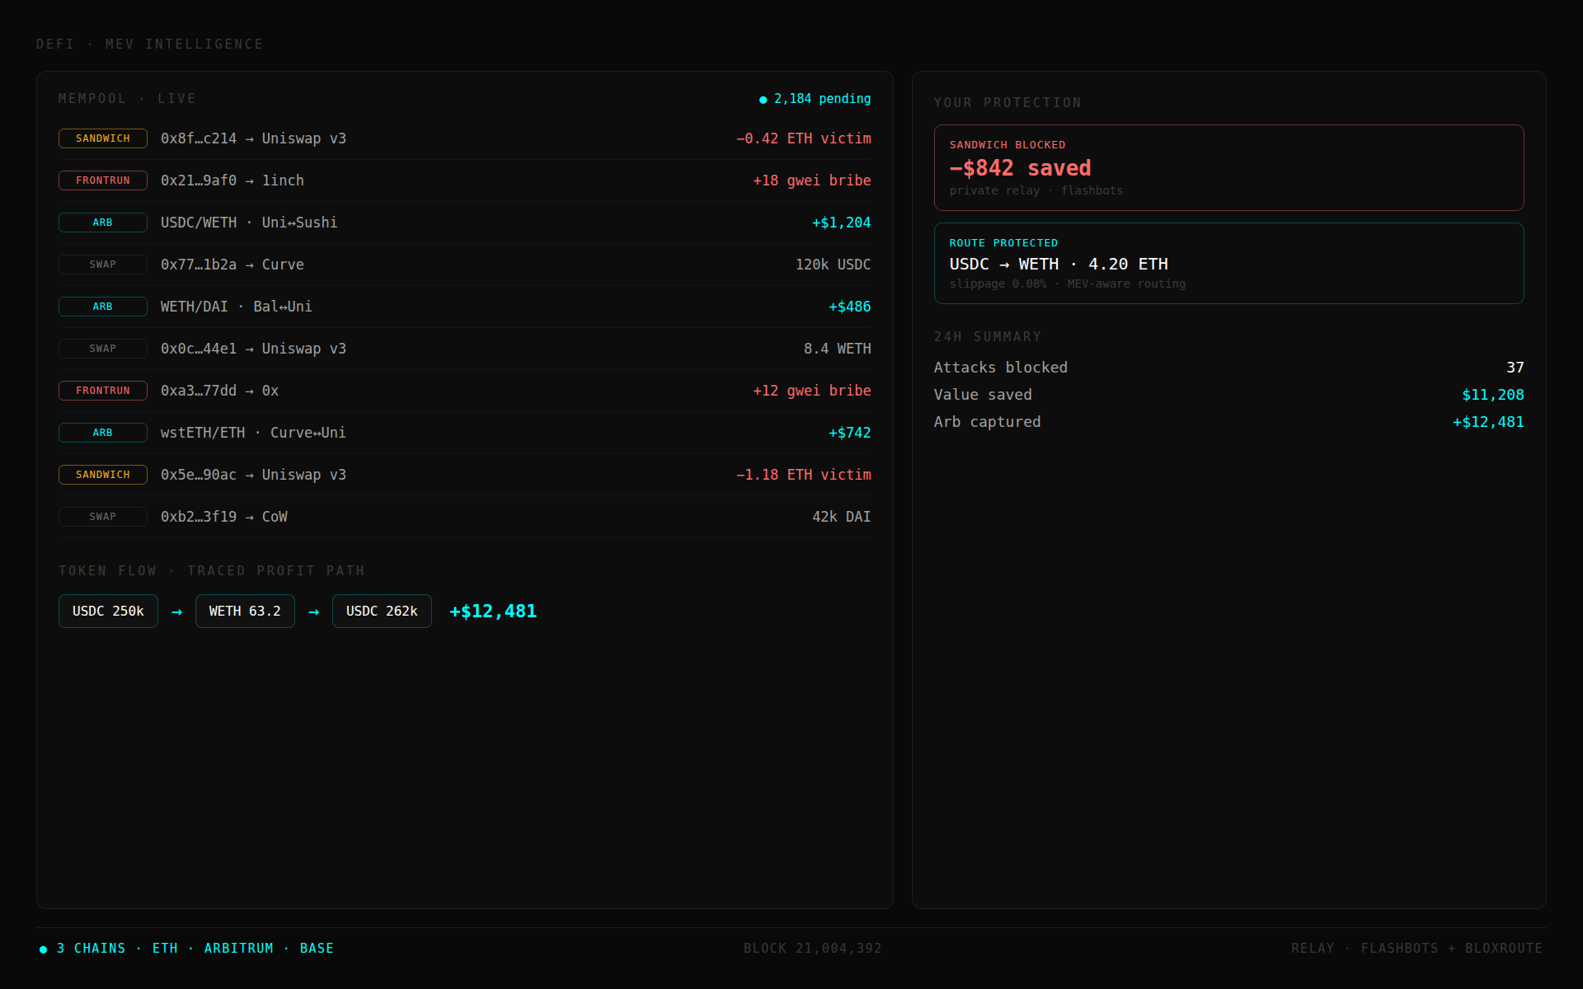The image size is (1583, 989).
Task: Select the ARB tag on the WETH/DAI row
Action: click(103, 307)
